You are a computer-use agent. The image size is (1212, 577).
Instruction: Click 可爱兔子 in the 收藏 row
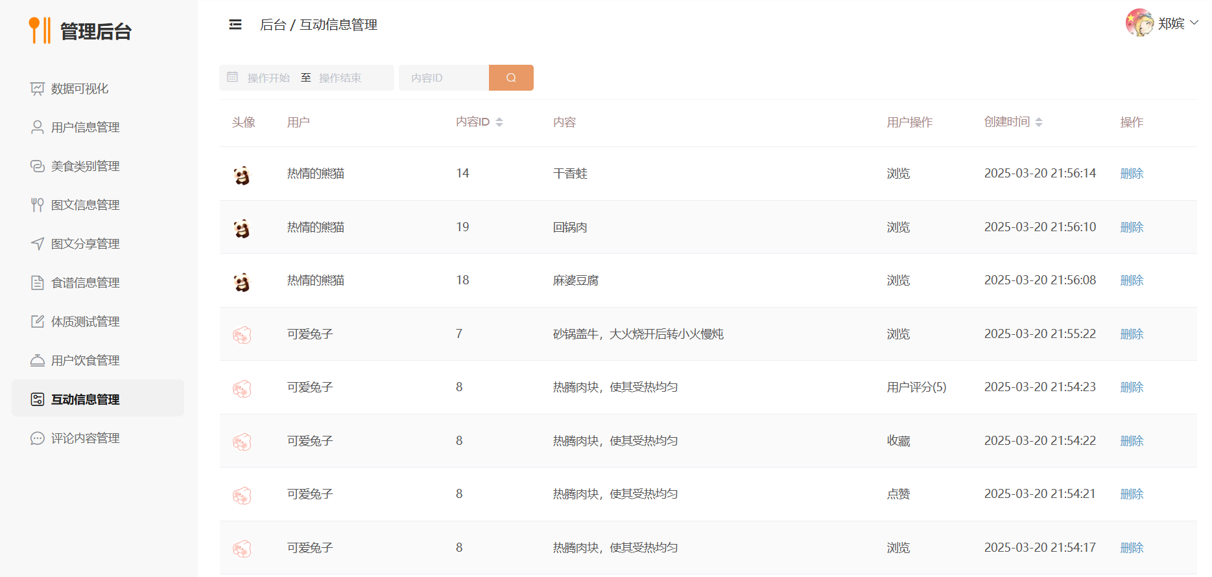pos(310,441)
